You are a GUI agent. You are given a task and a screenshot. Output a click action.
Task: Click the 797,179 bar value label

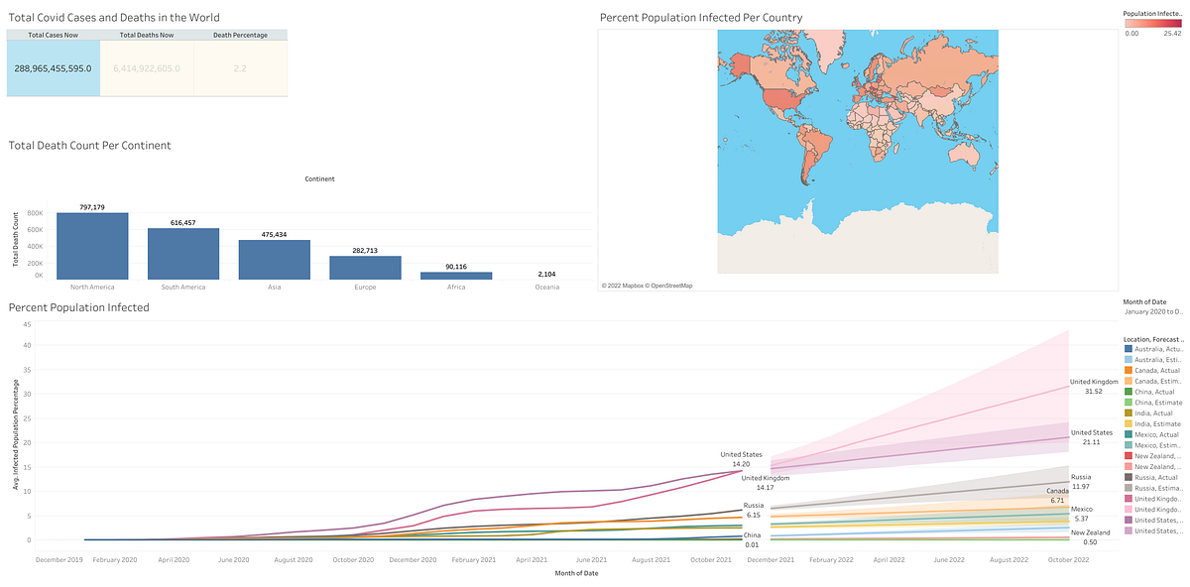click(92, 207)
